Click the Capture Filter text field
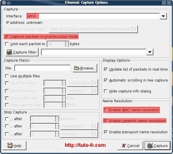The image size is (173, 154). (x=94, y=52)
